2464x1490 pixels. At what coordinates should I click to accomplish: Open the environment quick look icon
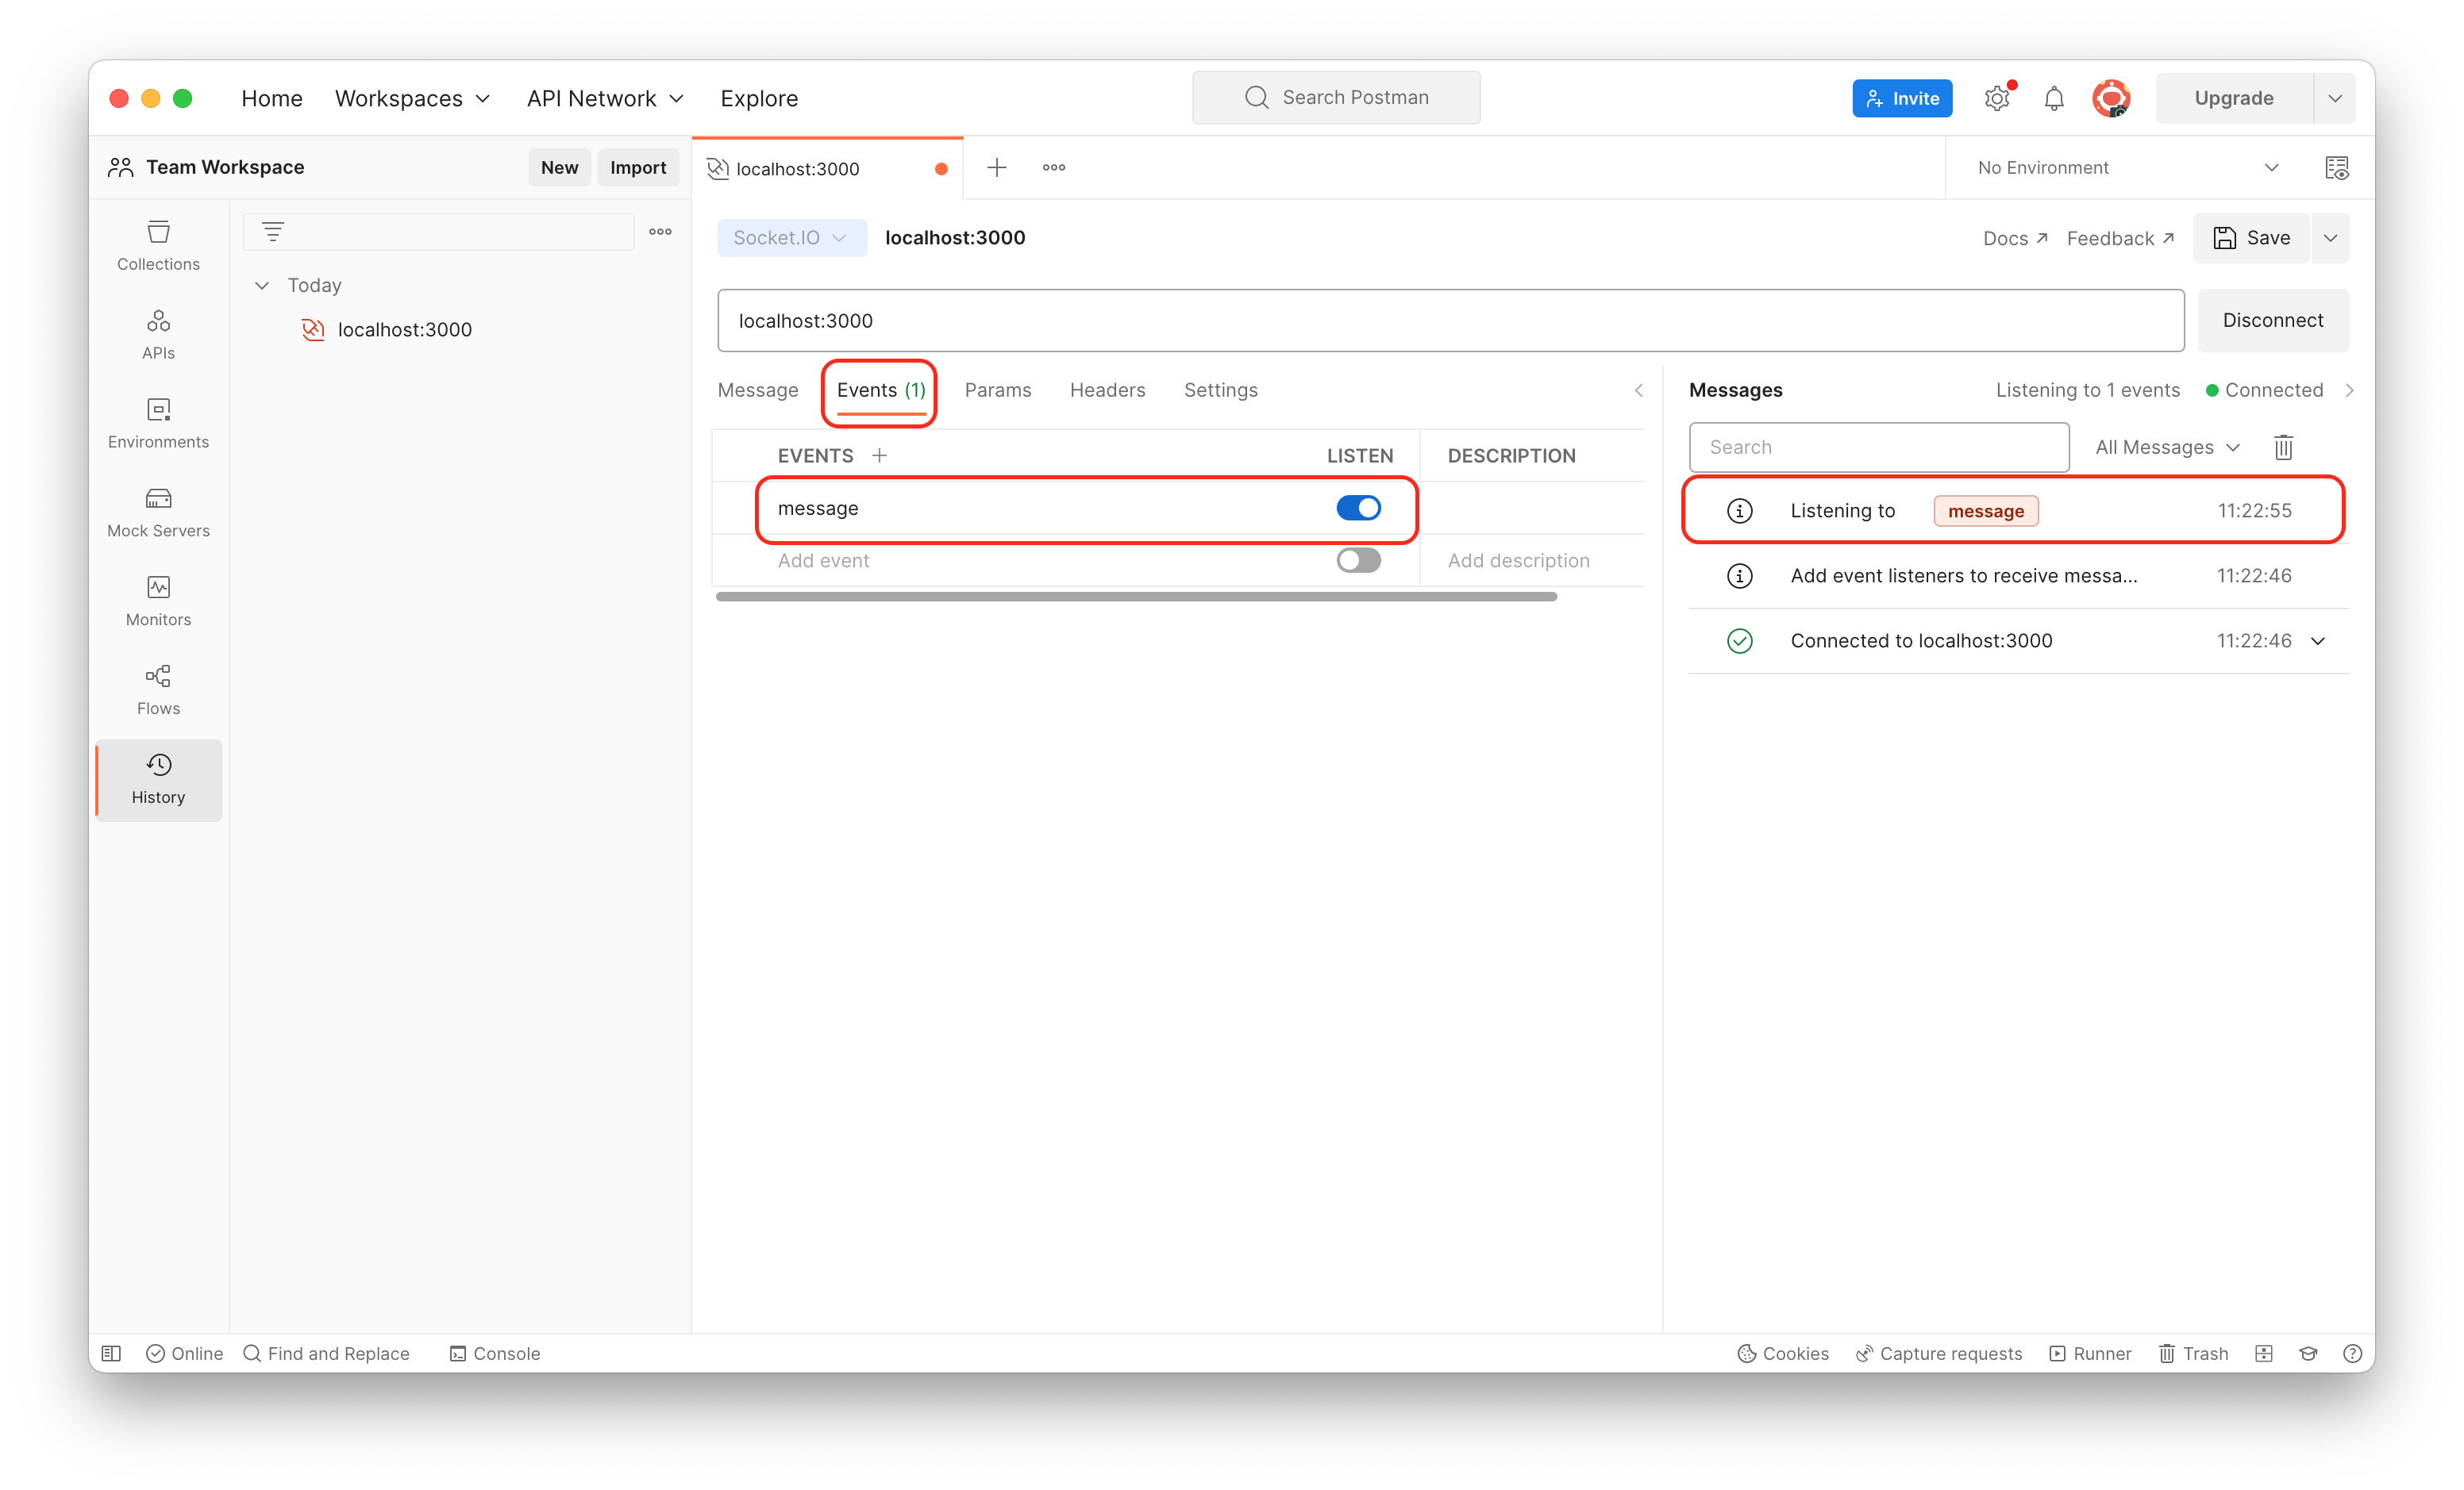2337,168
